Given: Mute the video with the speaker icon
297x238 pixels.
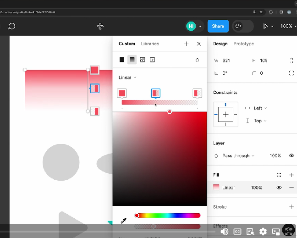Looking at the screenshot, I should pyautogui.click(x=225, y=232).
